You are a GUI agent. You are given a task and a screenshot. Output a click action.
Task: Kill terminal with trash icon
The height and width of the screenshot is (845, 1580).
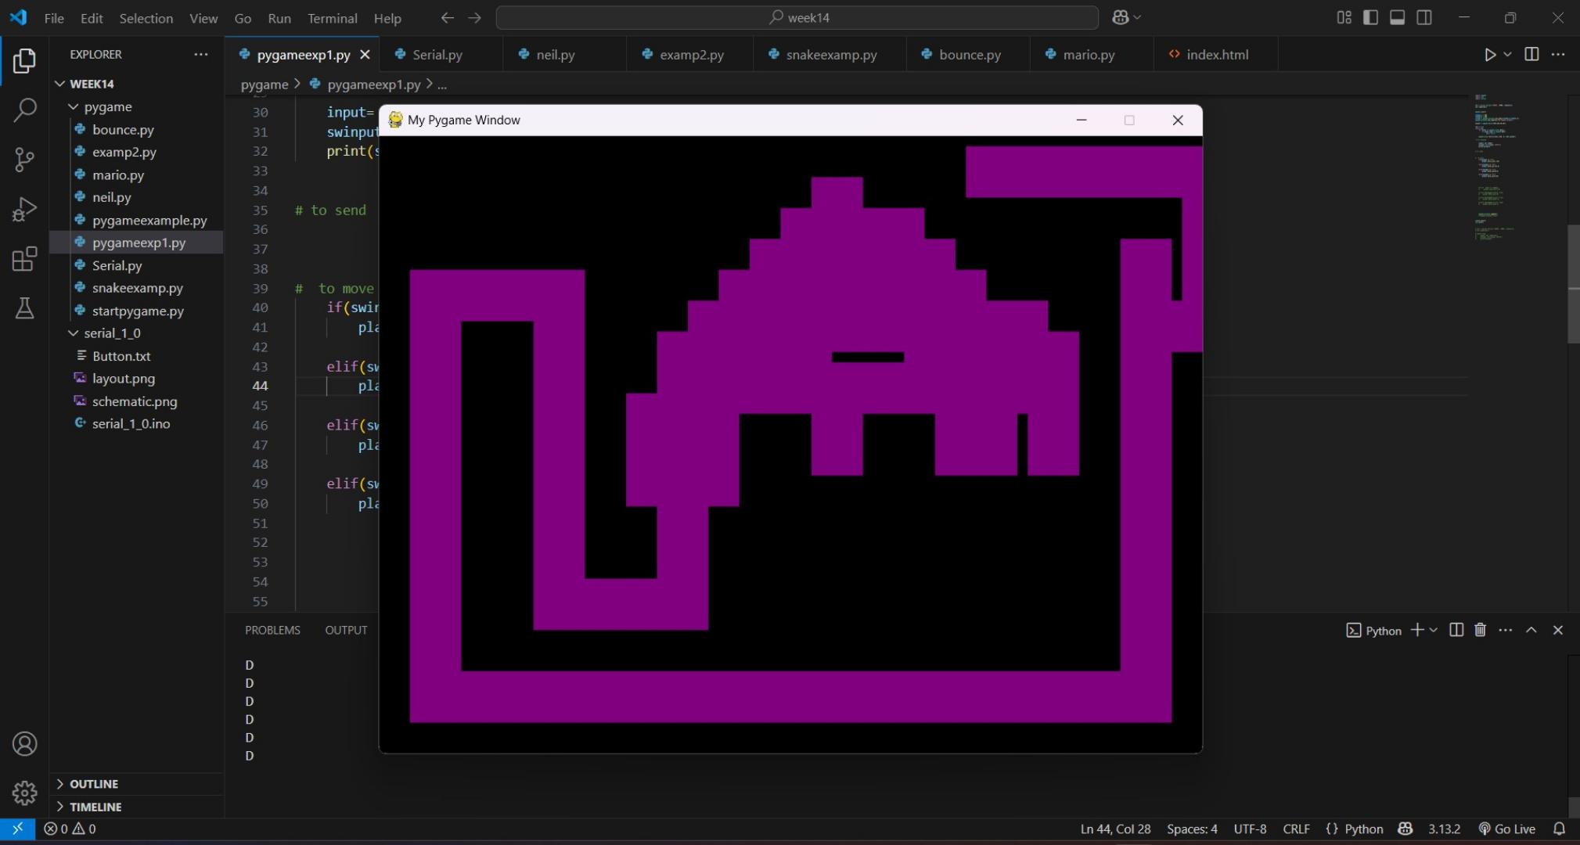[x=1480, y=630]
